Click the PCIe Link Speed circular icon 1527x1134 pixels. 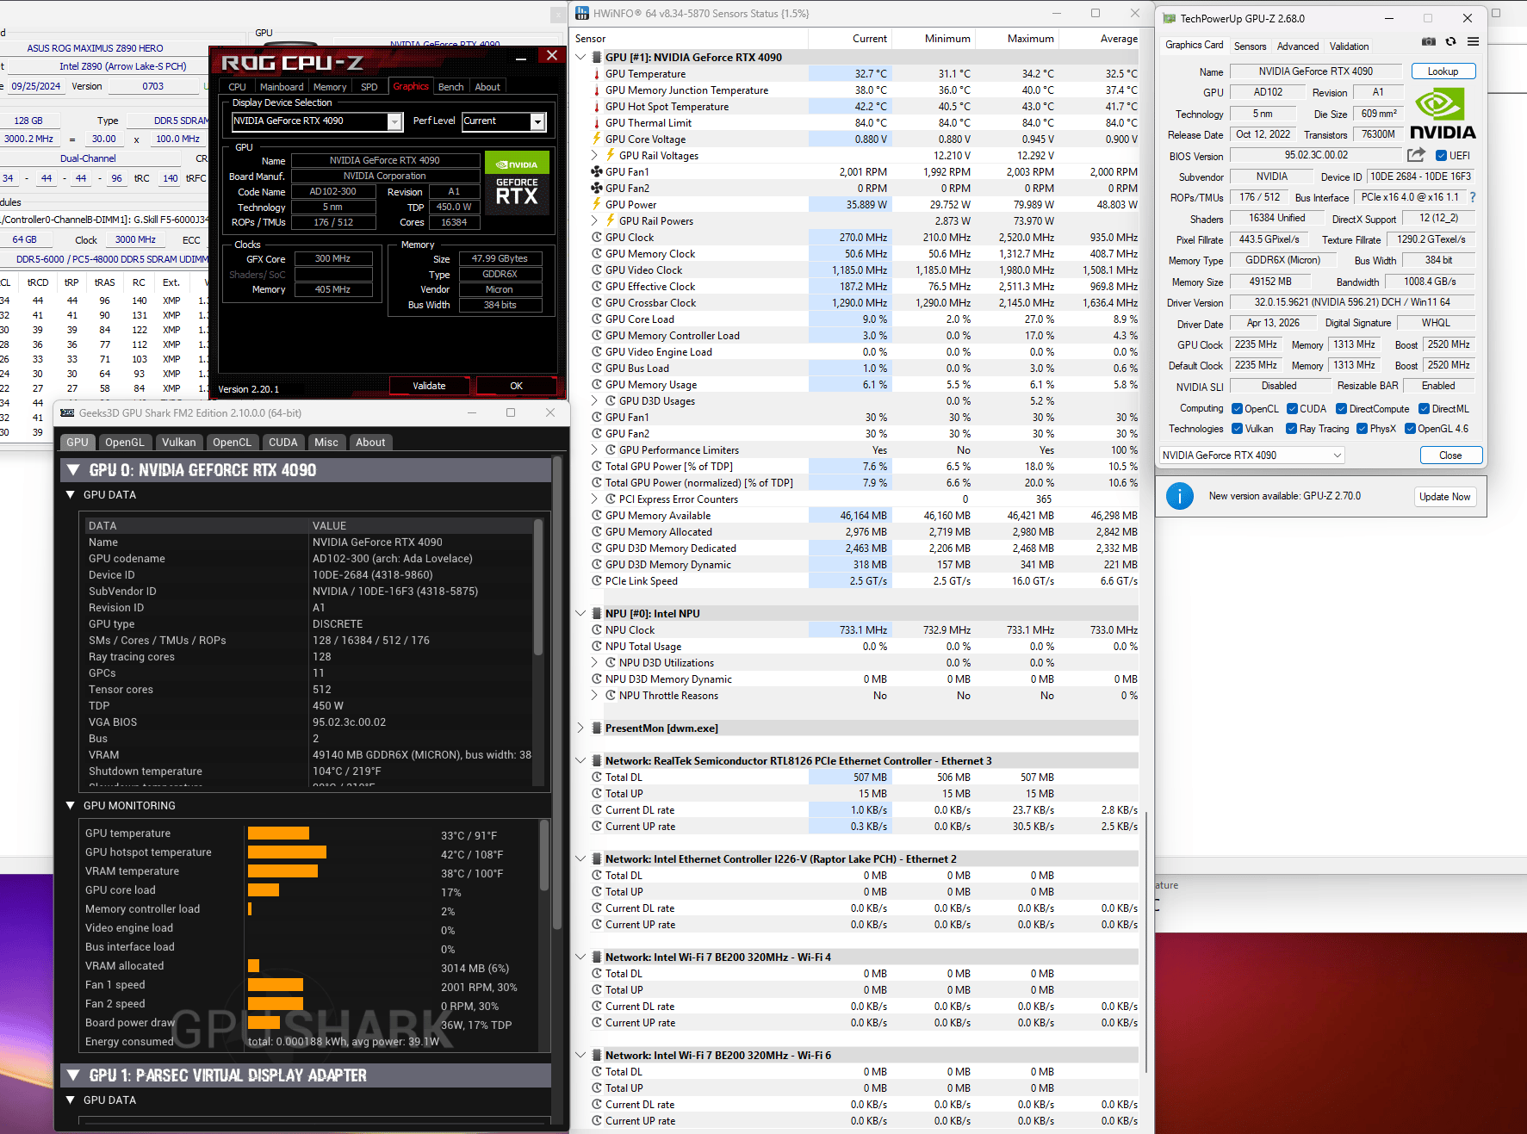[x=596, y=581]
